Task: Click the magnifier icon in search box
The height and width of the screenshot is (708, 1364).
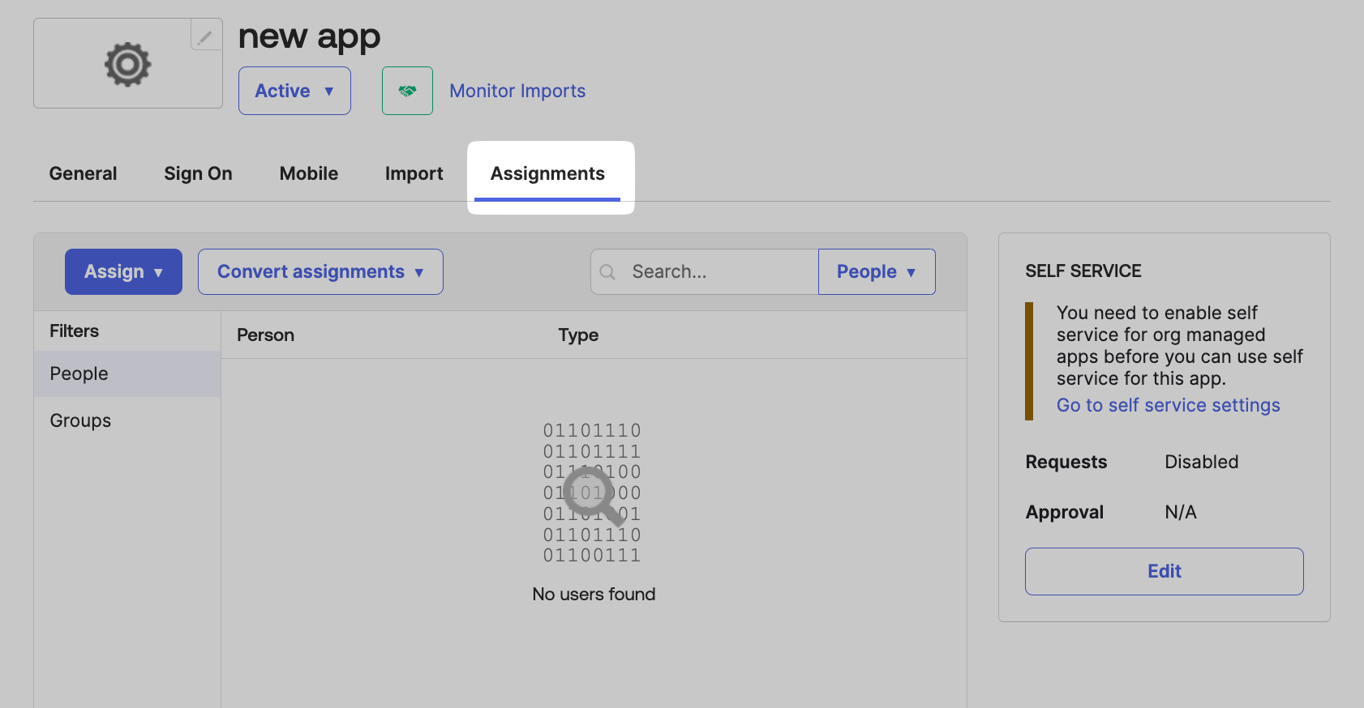Action: (x=607, y=272)
